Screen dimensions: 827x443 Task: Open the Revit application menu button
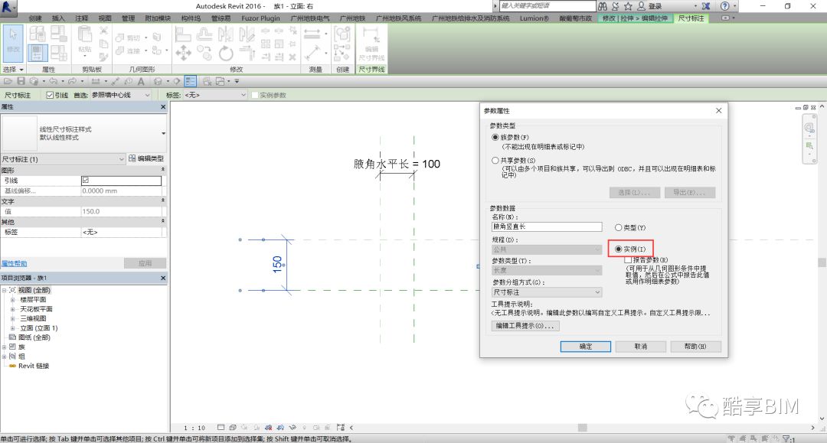tap(9, 6)
